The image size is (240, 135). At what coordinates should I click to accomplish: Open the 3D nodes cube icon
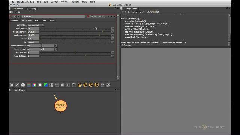[63, 85]
